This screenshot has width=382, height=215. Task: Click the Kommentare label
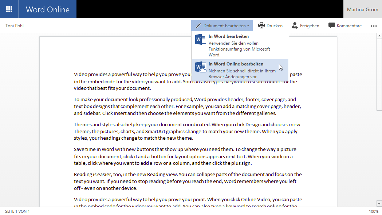tap(349, 26)
